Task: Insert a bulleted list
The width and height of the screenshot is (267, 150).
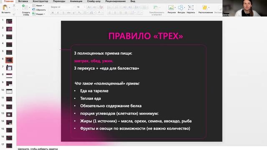Action: point(109,7)
